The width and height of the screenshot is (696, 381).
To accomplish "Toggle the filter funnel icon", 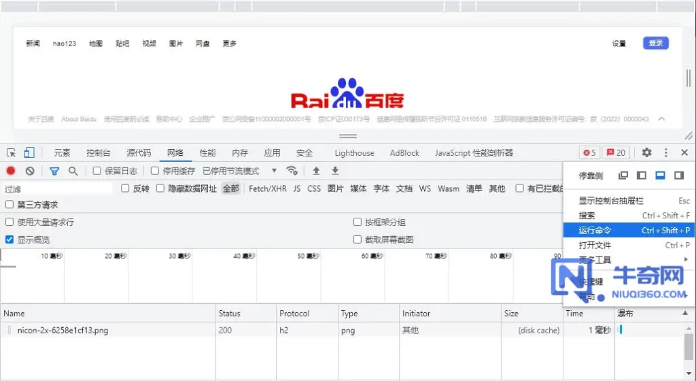I will (54, 171).
